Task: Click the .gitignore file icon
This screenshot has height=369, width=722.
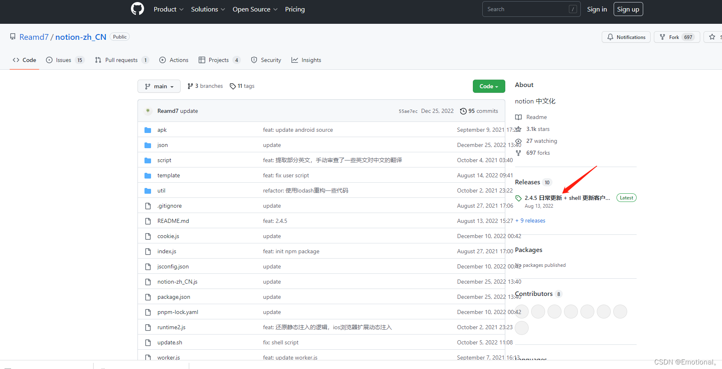Action: click(148, 206)
